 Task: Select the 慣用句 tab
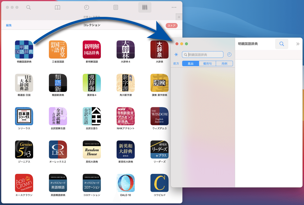[x=207, y=64]
